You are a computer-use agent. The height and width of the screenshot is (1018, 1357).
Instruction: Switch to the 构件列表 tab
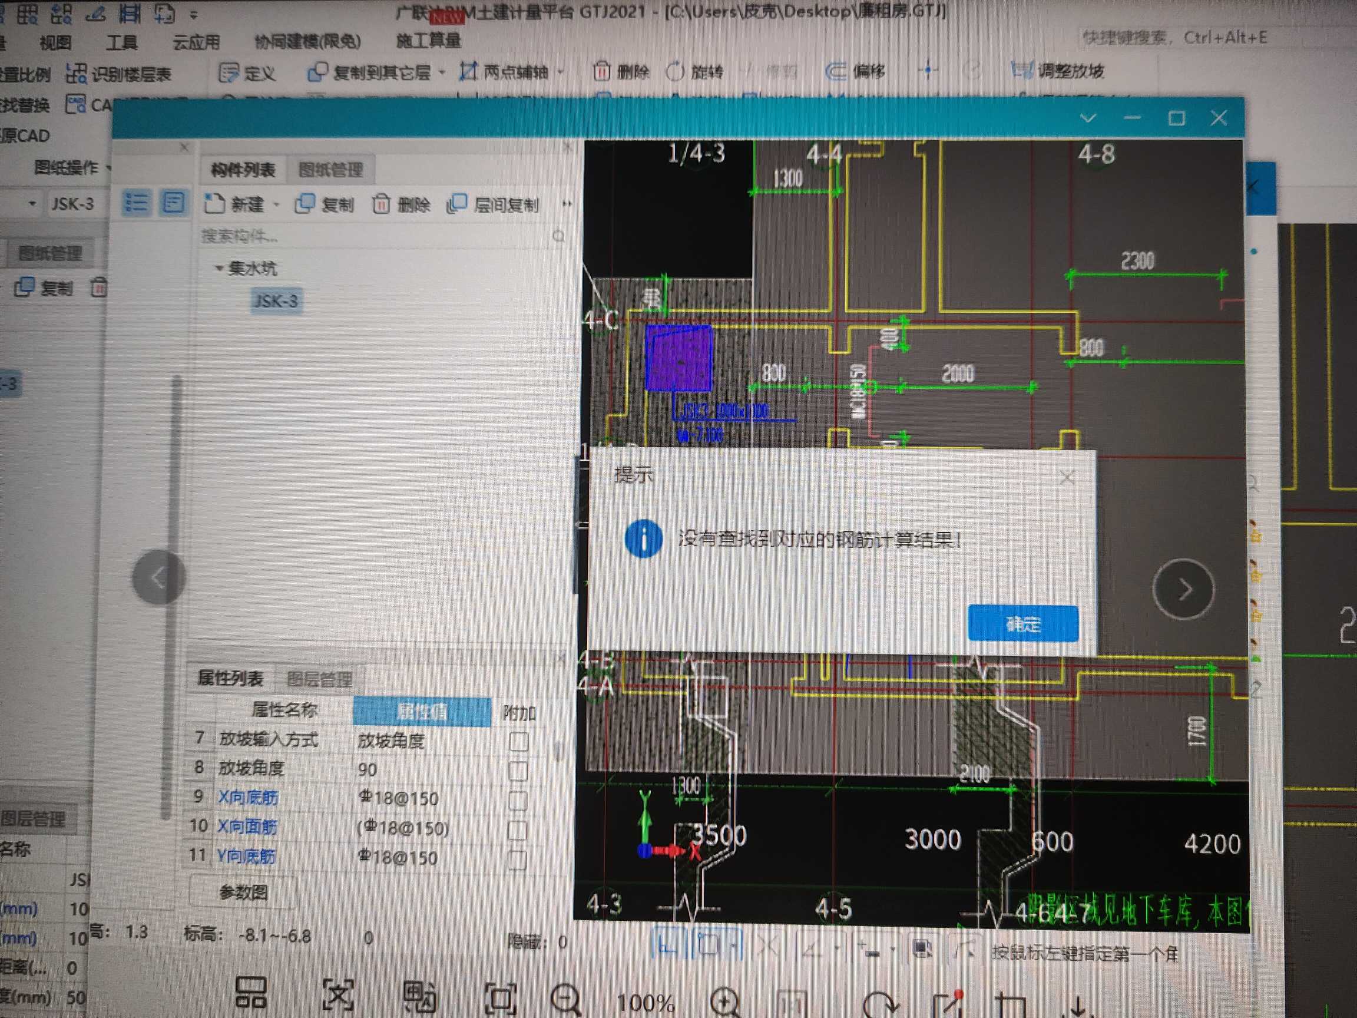tap(243, 170)
